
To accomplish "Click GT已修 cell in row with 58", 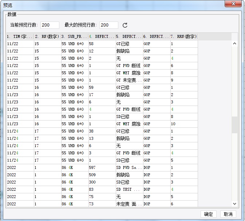I will coord(129,44).
